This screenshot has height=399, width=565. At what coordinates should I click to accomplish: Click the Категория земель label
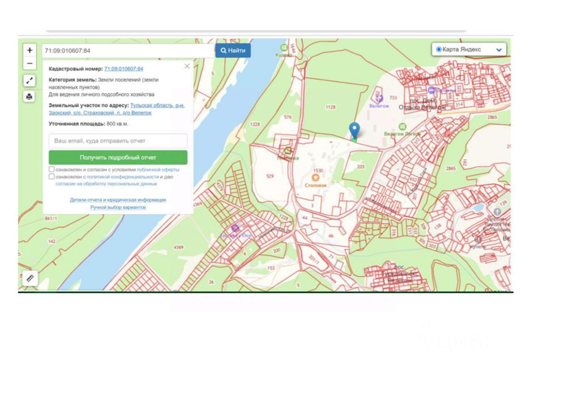(x=72, y=80)
